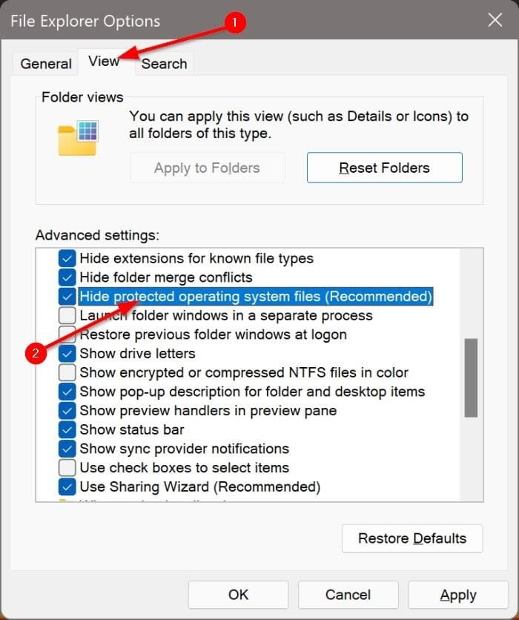Image resolution: width=519 pixels, height=620 pixels.
Task: Click the folder views icon
Action: pos(78,139)
